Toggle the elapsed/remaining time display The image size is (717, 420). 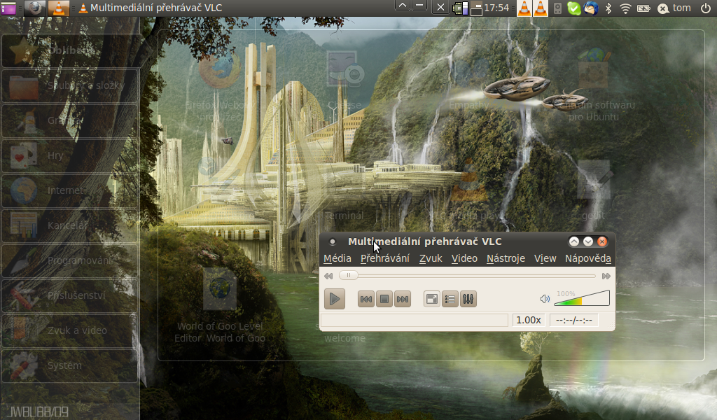tap(574, 321)
